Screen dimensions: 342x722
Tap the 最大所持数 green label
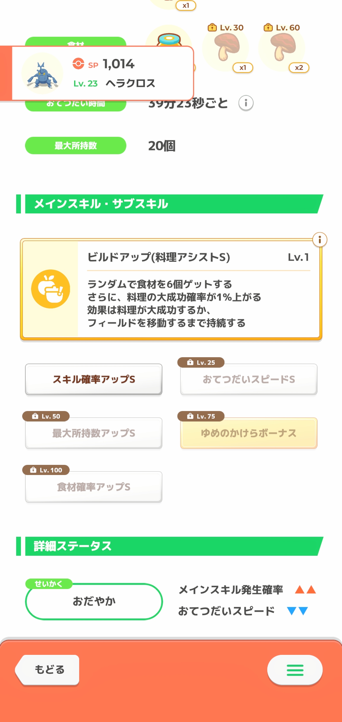click(x=76, y=146)
